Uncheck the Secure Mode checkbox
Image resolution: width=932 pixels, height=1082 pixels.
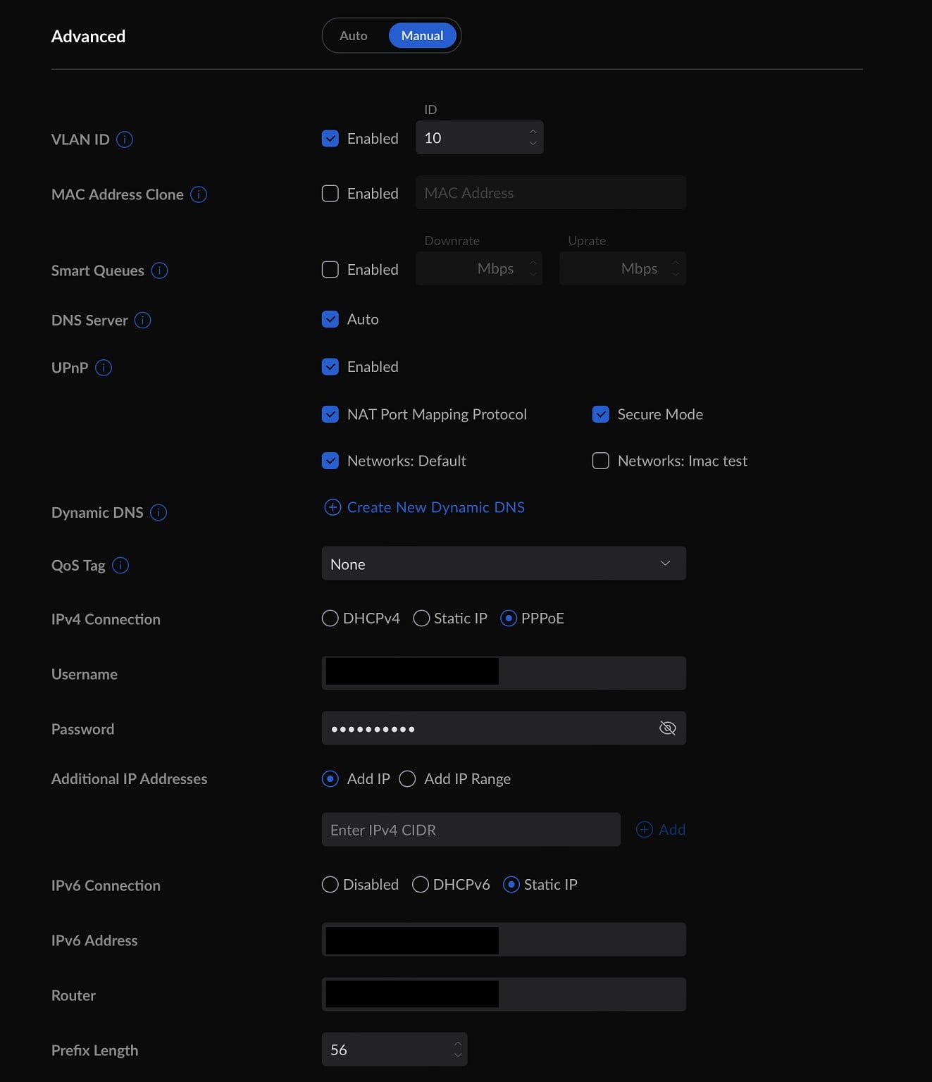click(x=601, y=414)
